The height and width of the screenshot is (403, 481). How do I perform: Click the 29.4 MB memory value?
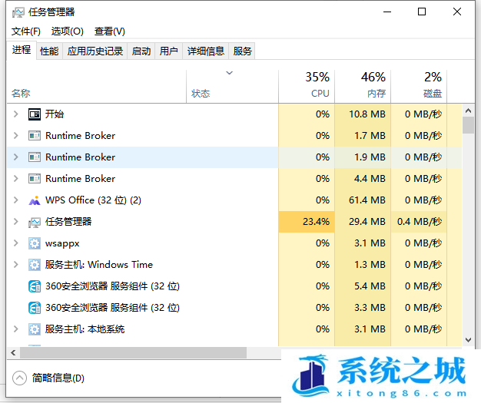pyautogui.click(x=367, y=222)
